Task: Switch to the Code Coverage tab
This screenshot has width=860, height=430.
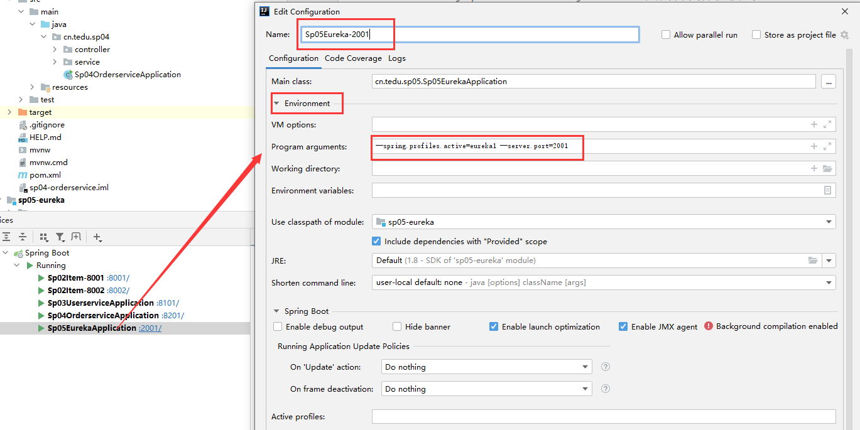Action: 353,58
